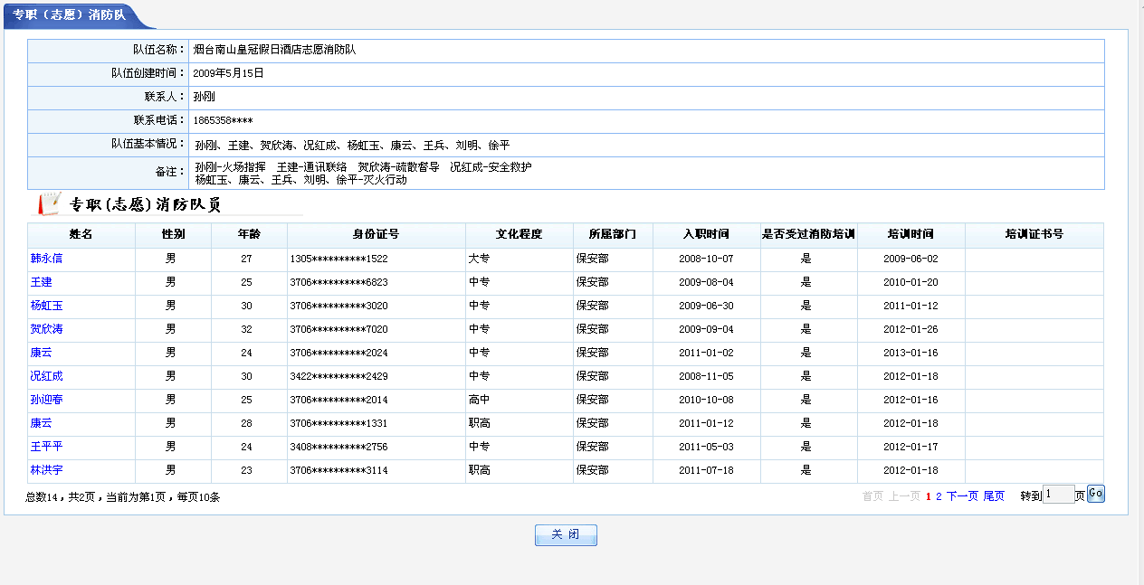The width and height of the screenshot is (1144, 585).
Task: Click current page number 1 in pagination
Action: 929,496
